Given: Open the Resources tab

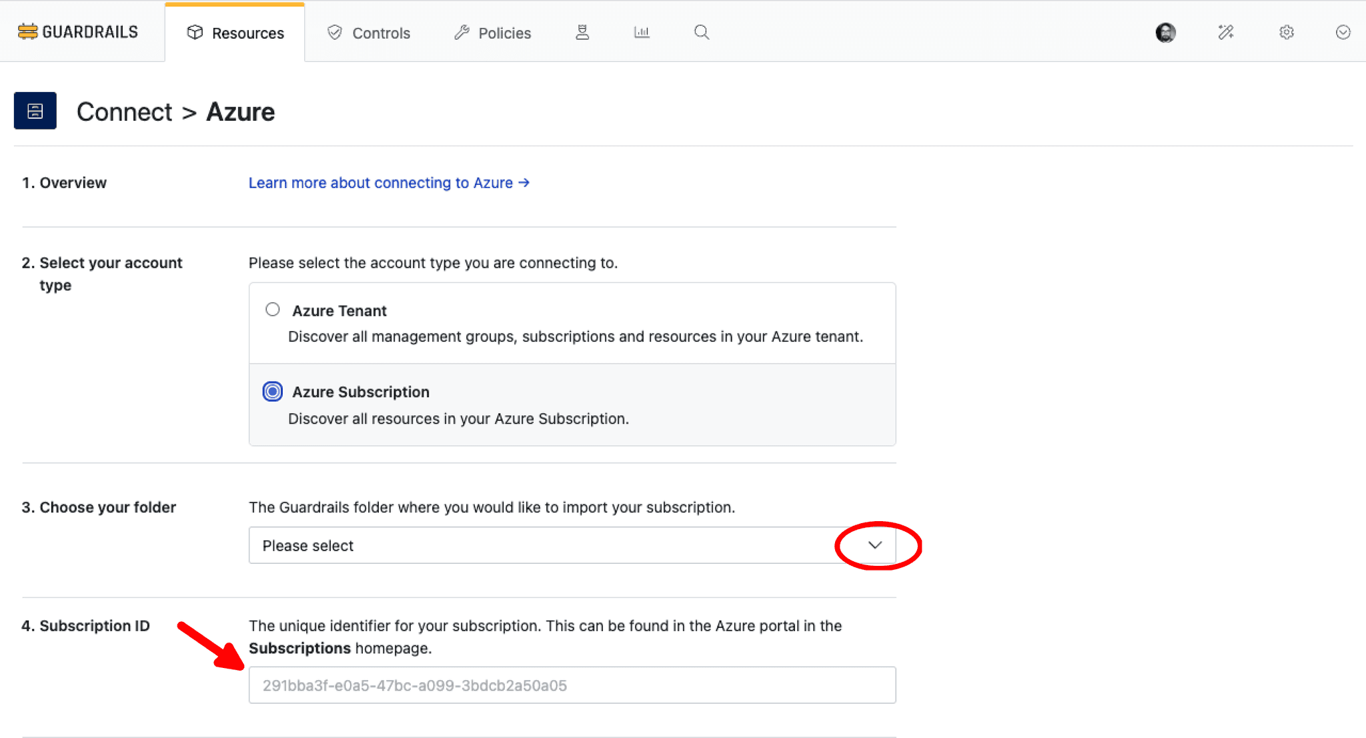Looking at the screenshot, I should [235, 33].
